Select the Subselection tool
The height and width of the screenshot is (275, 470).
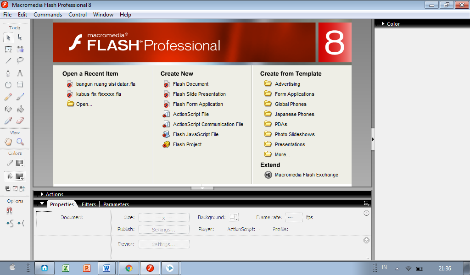point(20,38)
